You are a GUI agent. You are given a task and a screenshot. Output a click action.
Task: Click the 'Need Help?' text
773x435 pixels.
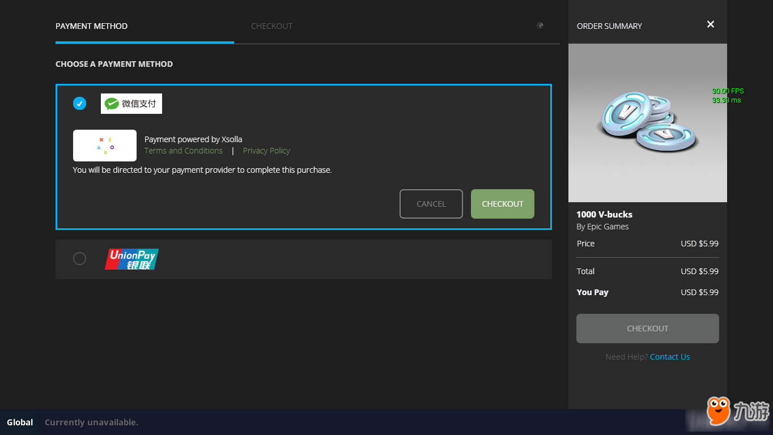tap(626, 357)
